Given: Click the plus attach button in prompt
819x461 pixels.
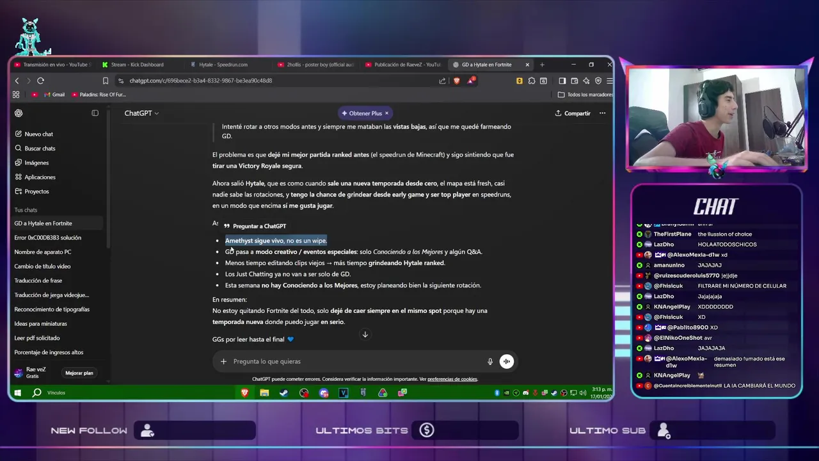Looking at the screenshot, I should pos(223,361).
